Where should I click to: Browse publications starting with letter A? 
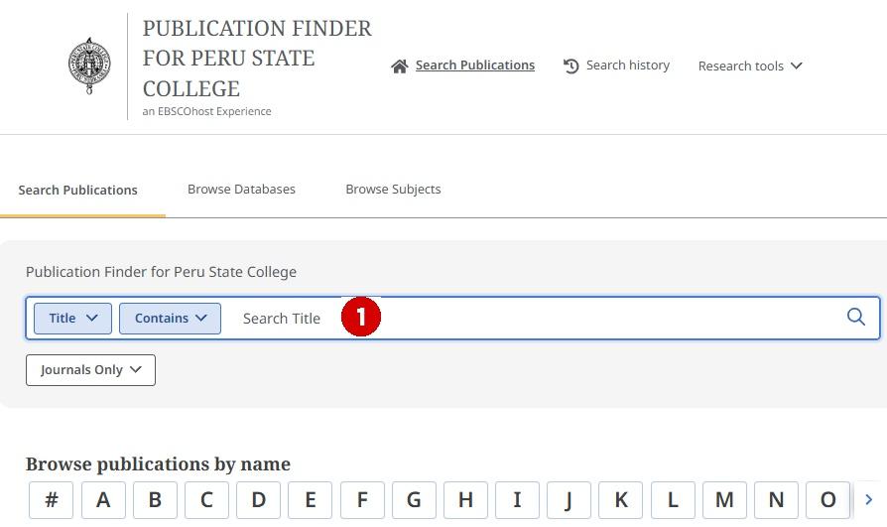point(103,500)
